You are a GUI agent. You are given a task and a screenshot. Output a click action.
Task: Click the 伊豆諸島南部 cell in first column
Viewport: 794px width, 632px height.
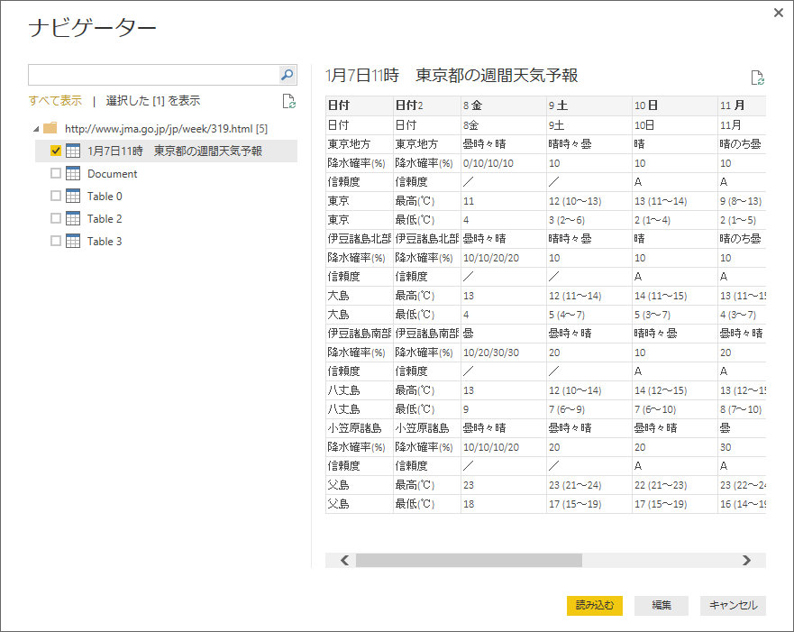359,334
